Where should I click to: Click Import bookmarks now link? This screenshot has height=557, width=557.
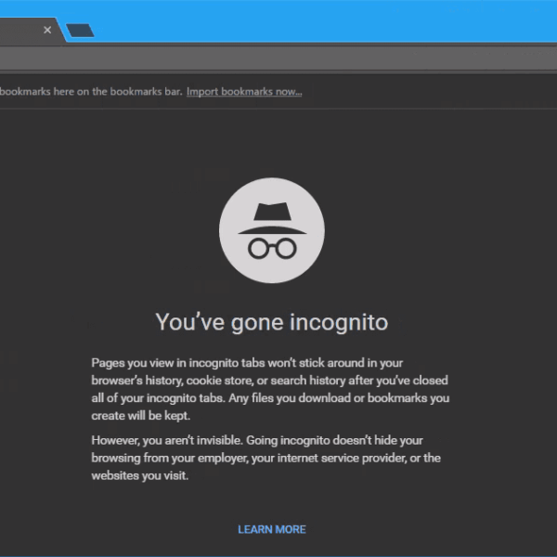[x=244, y=92]
